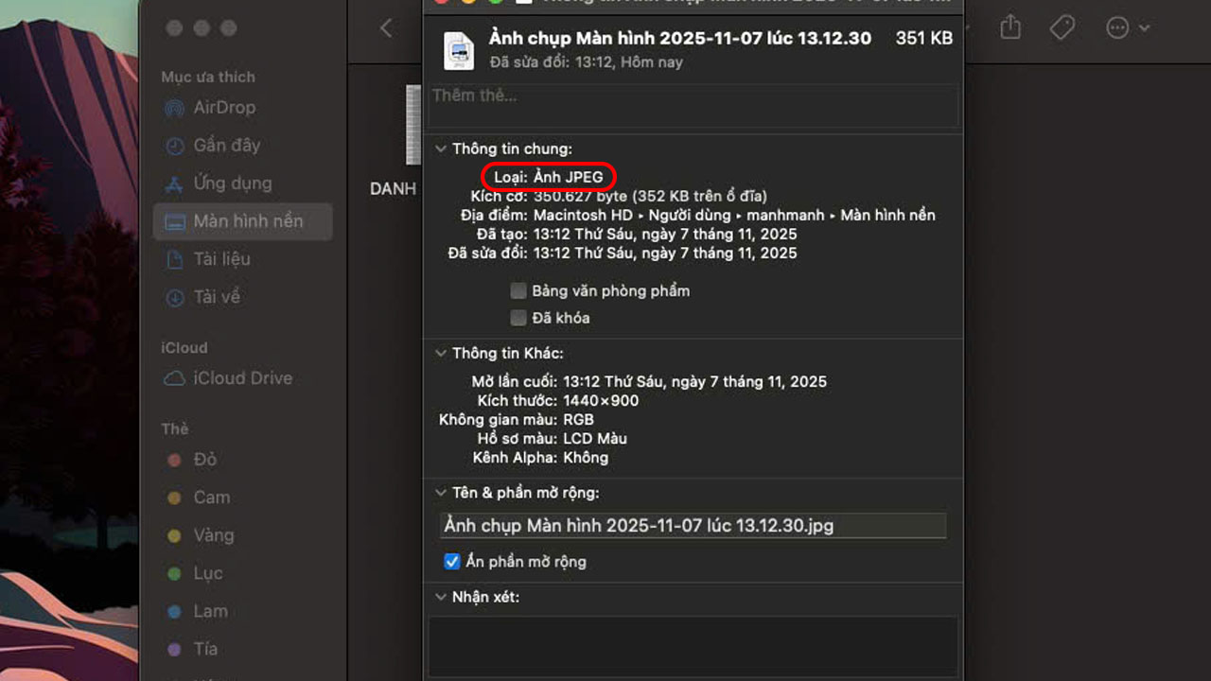The width and height of the screenshot is (1211, 681).
Task: Click the AirDrop icon in sidebar
Action: tap(174, 108)
